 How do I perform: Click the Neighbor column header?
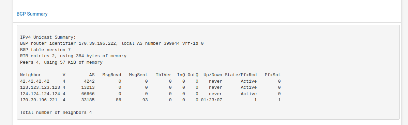tap(31, 75)
